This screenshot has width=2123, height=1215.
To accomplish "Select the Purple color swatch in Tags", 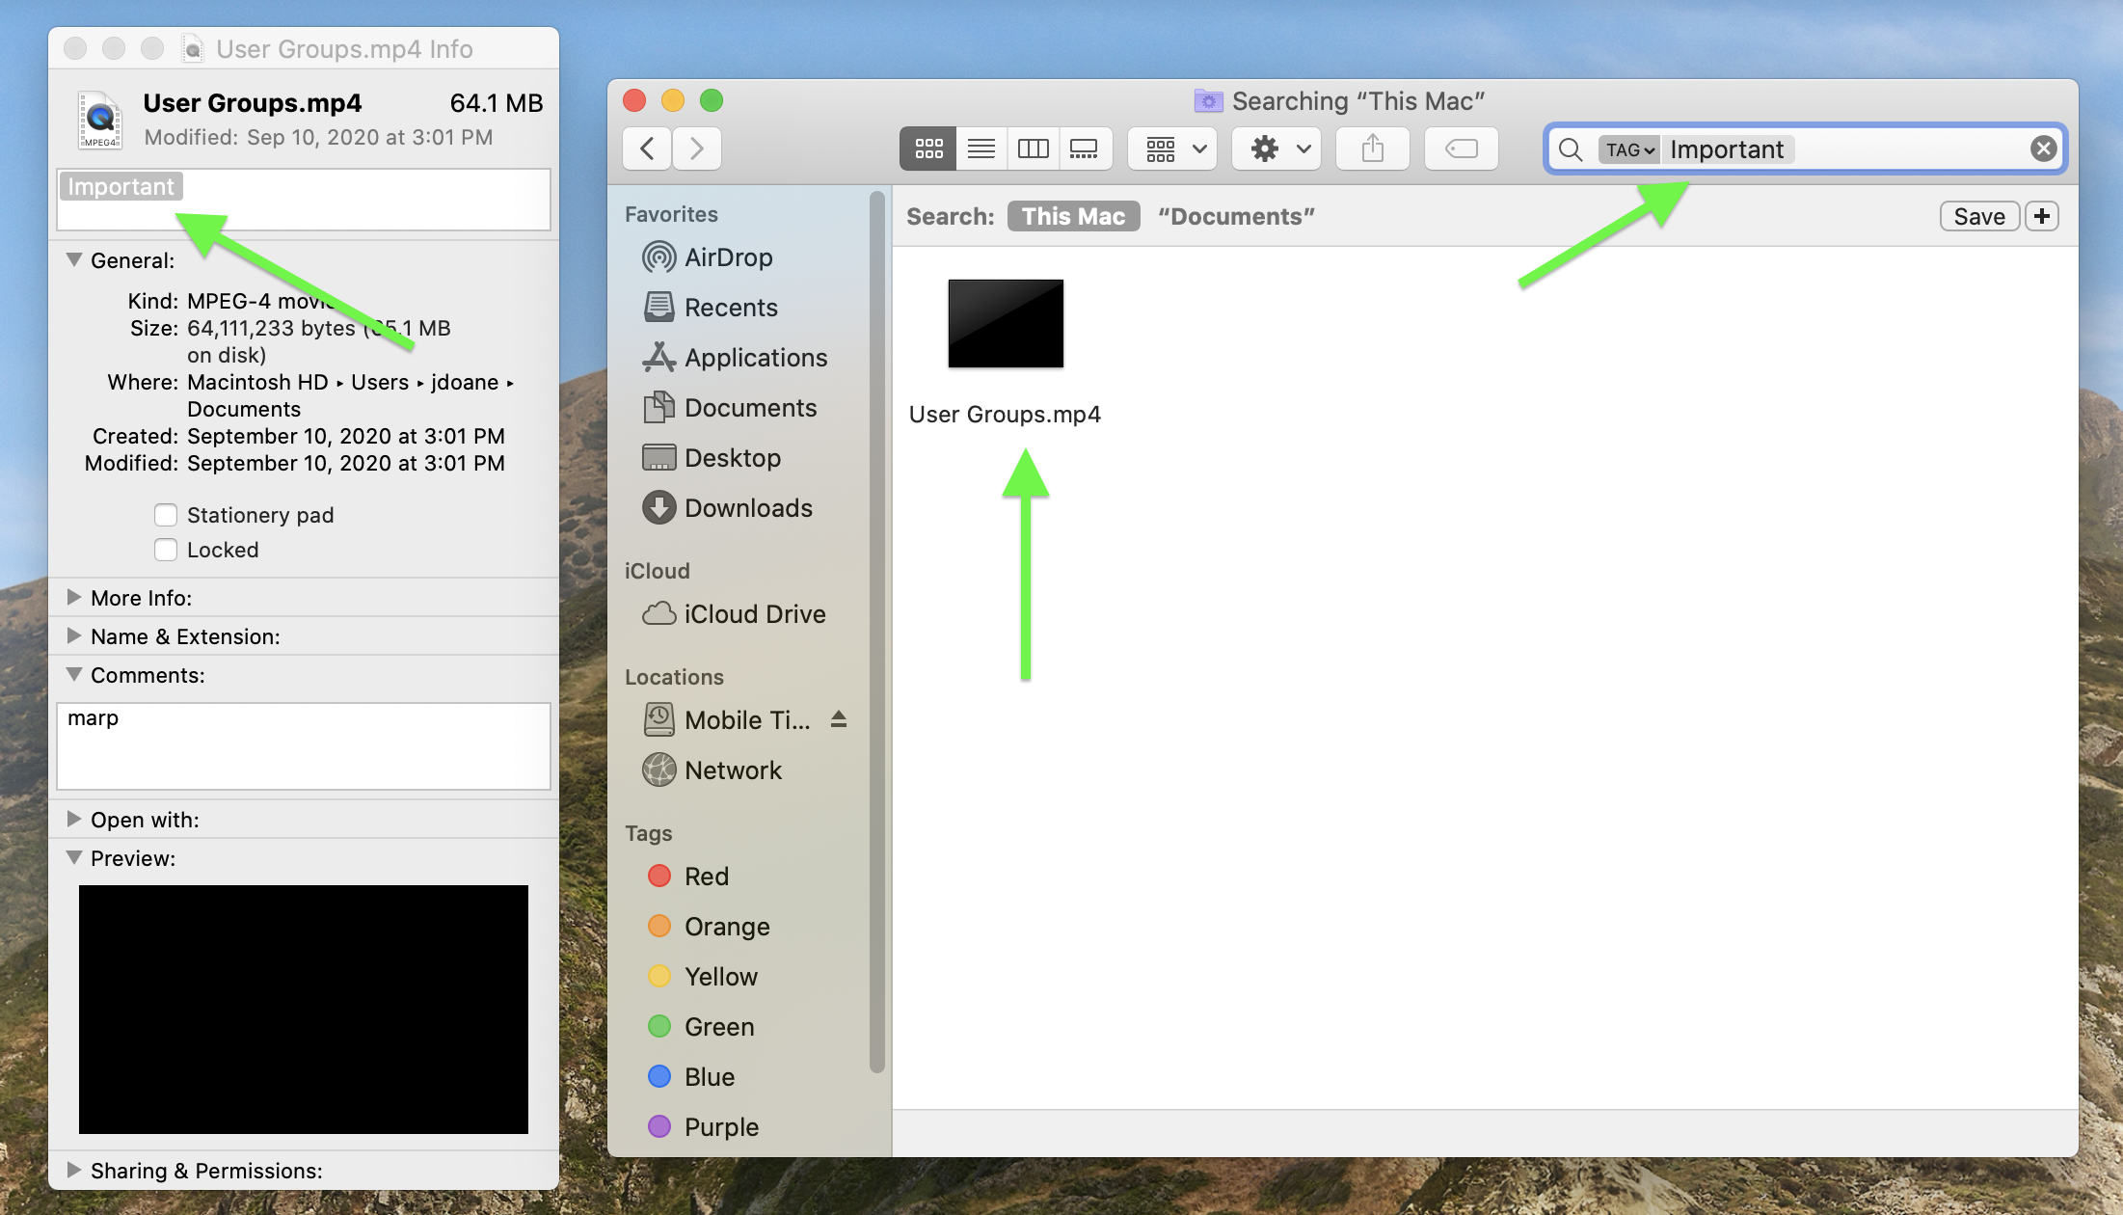I will [x=659, y=1126].
